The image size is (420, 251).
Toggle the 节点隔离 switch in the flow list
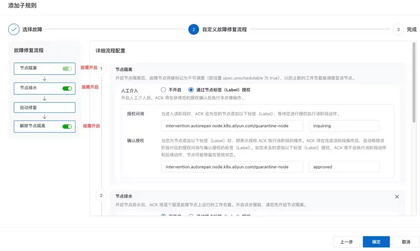point(67,69)
